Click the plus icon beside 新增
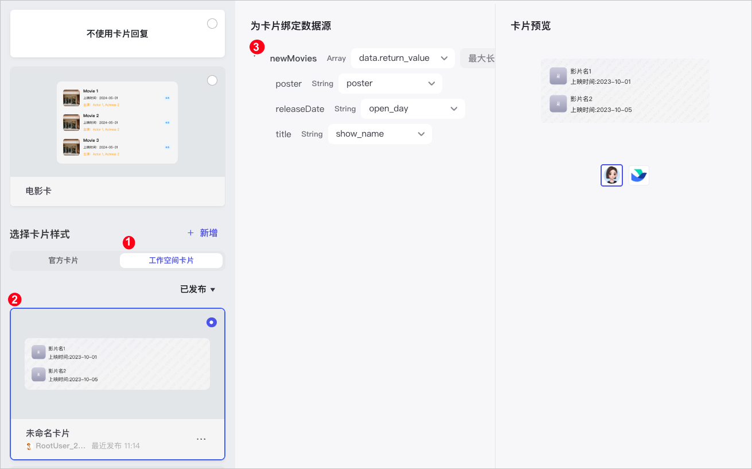 (191, 233)
